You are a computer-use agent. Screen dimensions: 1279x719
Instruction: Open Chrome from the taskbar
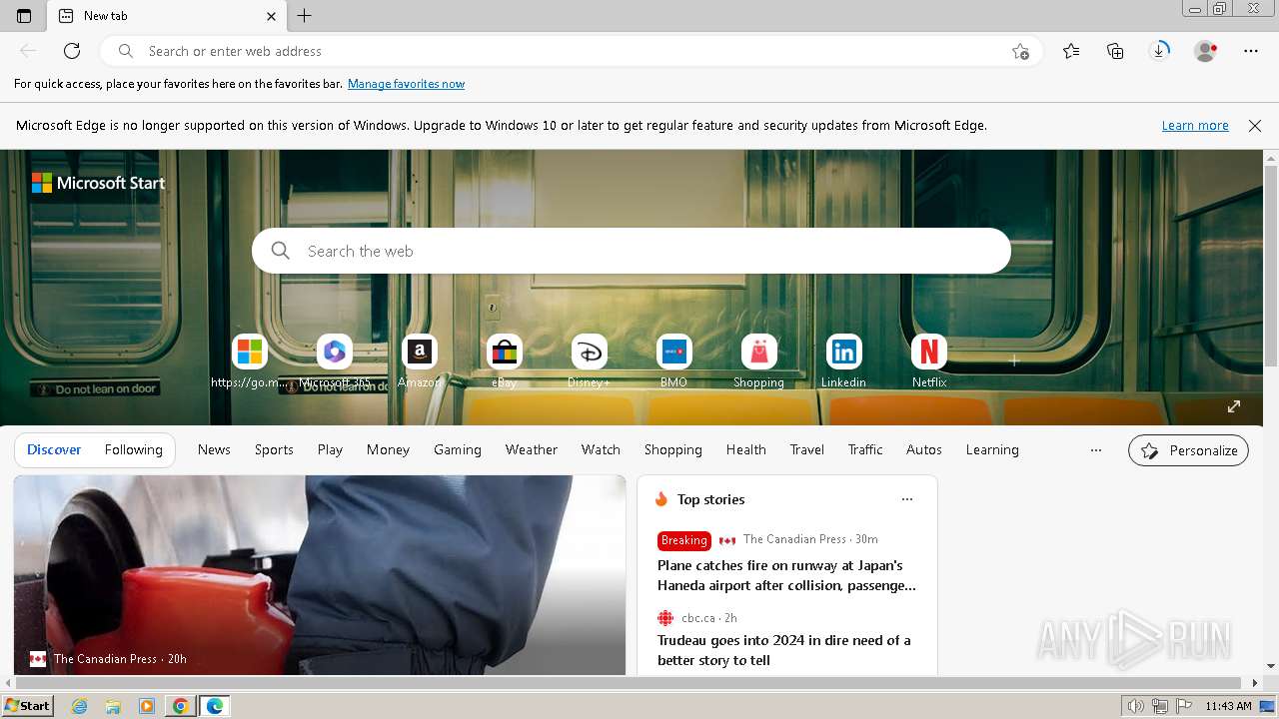pos(180,706)
